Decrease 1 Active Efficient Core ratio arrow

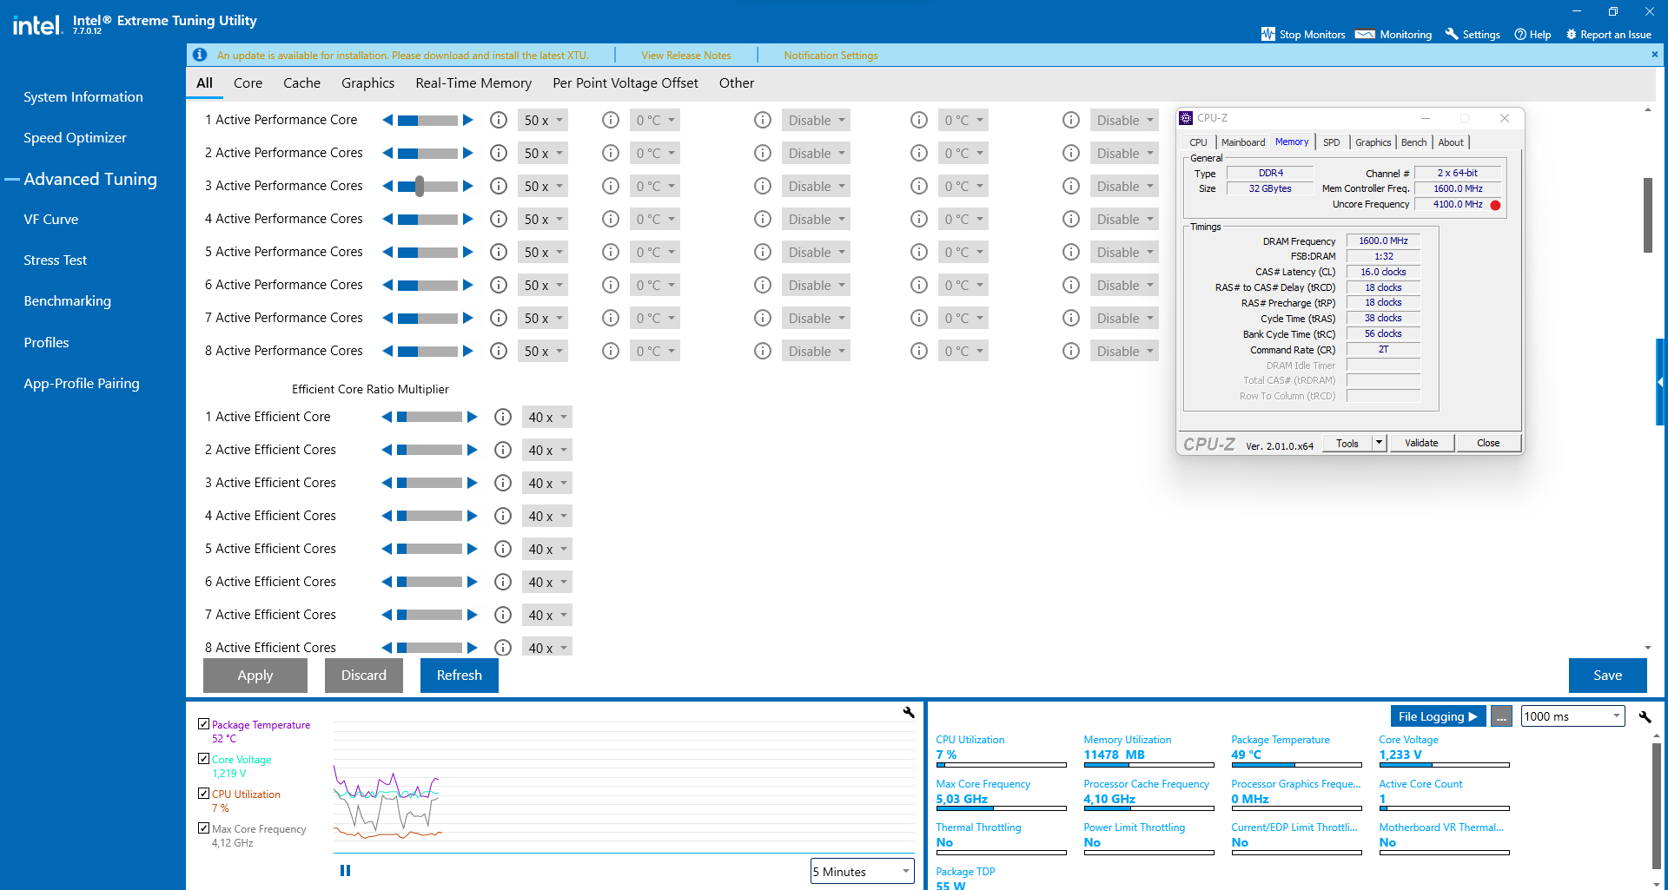tap(387, 417)
